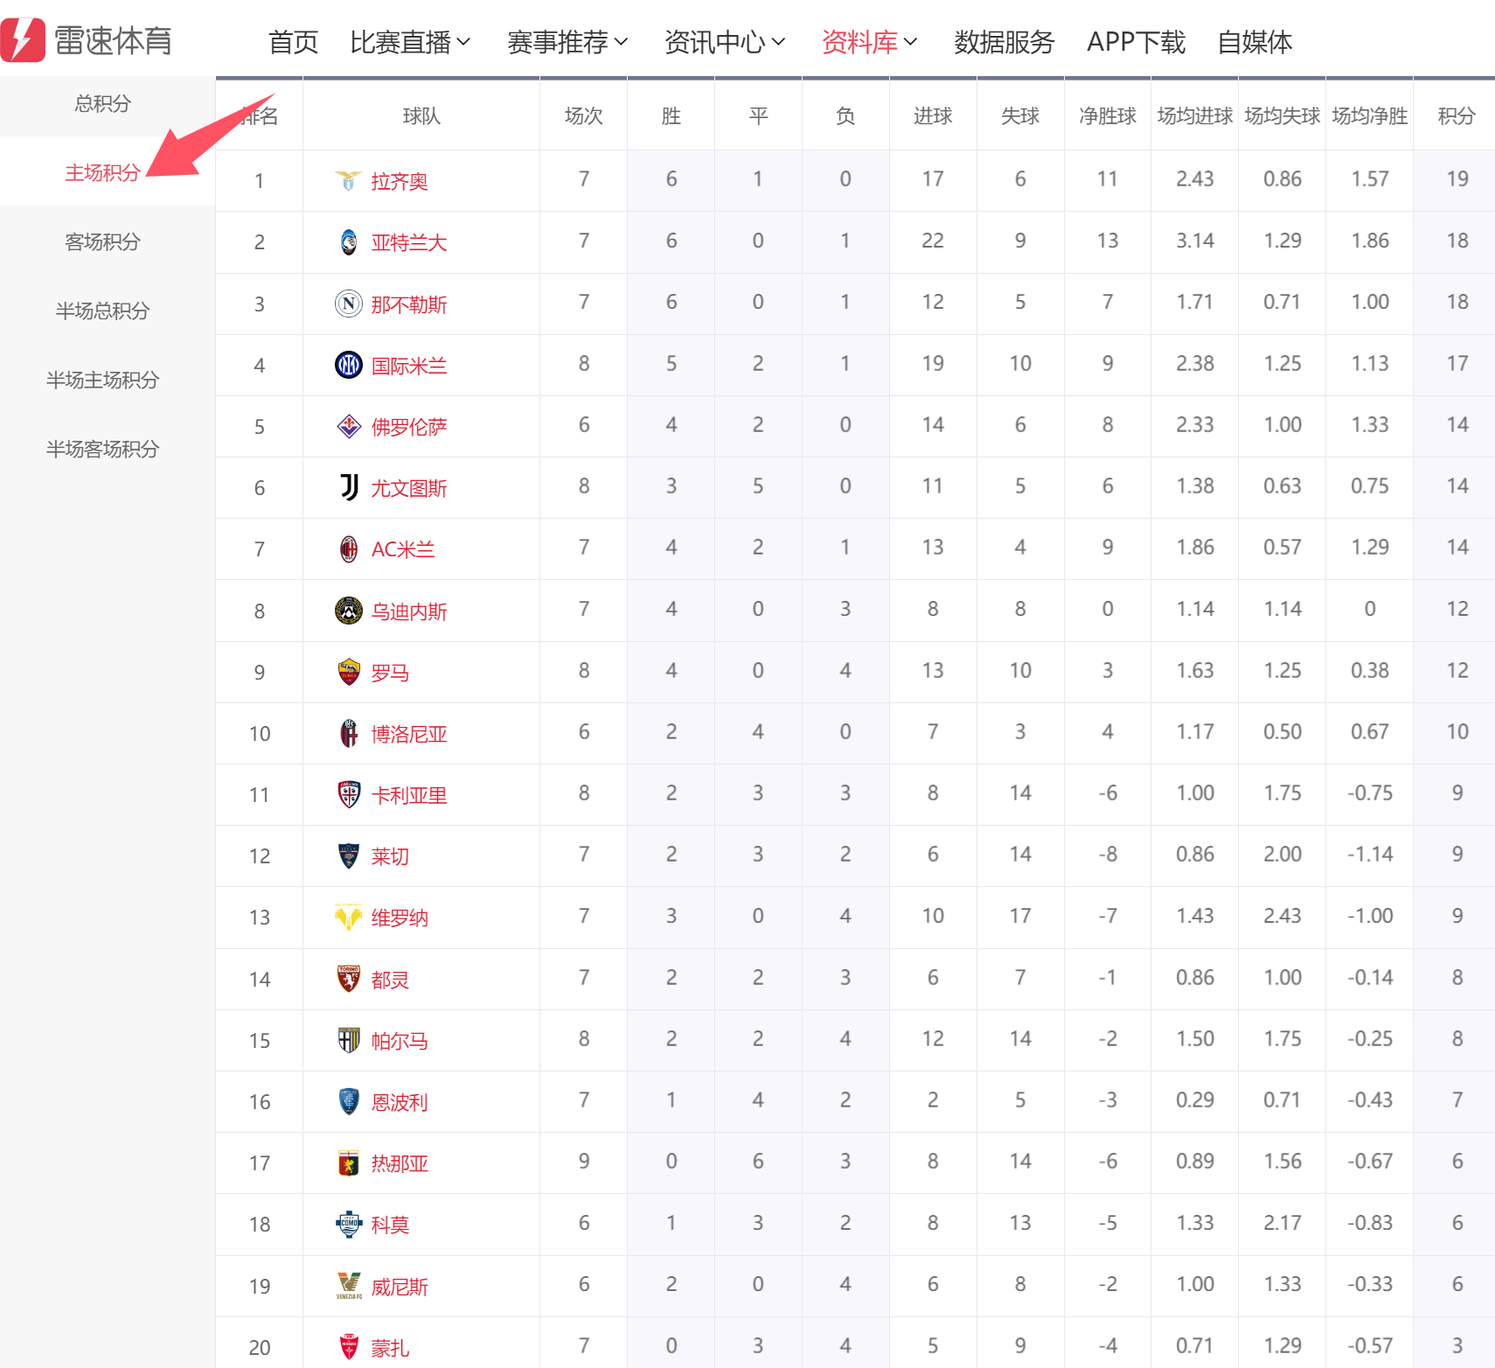Screen dimensions: 1495x1368
Task: Click the AC米兰 team crest icon
Action: click(x=349, y=549)
